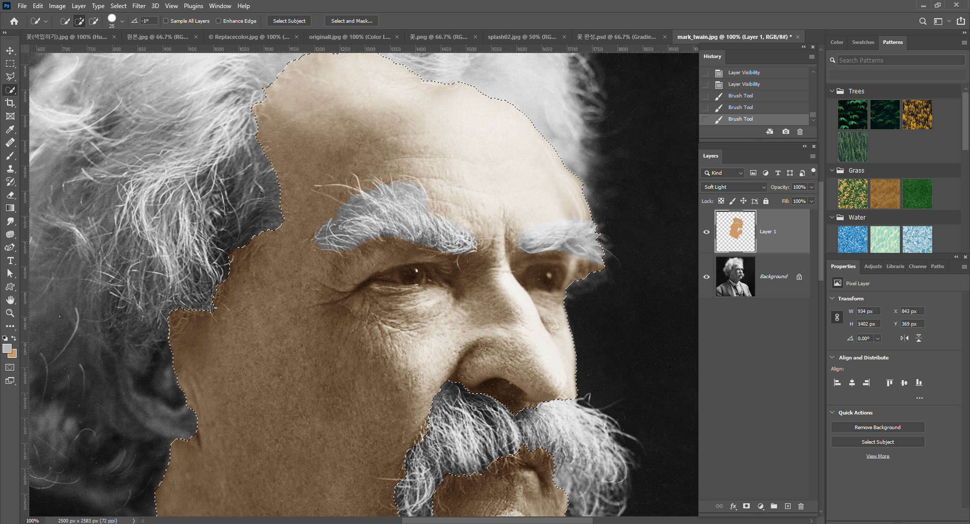
Task: Hide Background layer visibility eye
Action: 706,277
